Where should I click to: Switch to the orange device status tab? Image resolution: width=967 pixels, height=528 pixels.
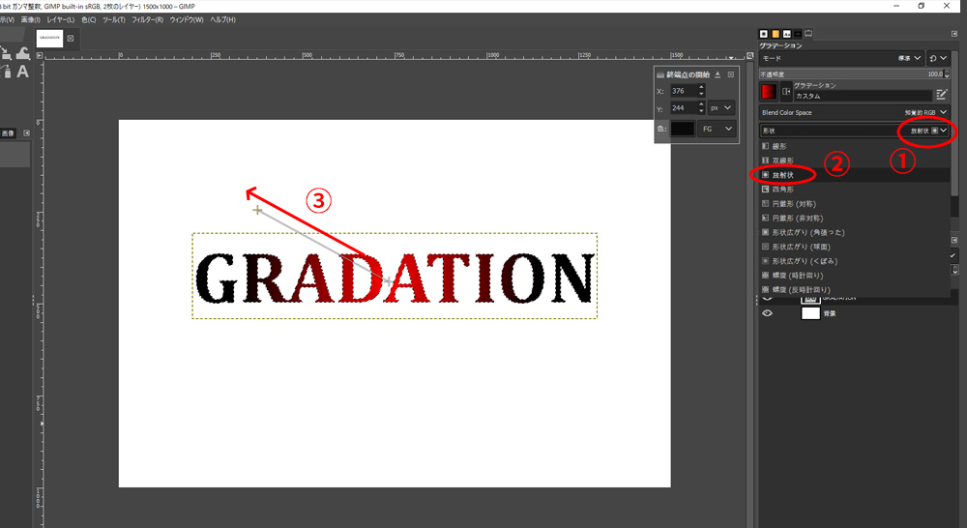pos(776,33)
